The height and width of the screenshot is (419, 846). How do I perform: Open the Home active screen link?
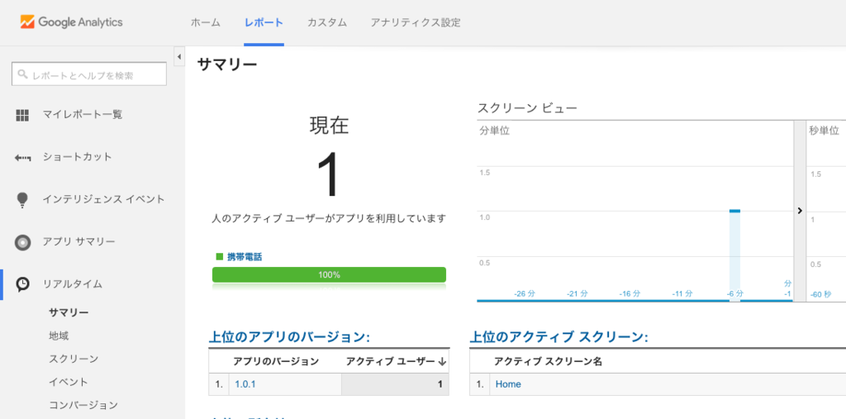[508, 384]
